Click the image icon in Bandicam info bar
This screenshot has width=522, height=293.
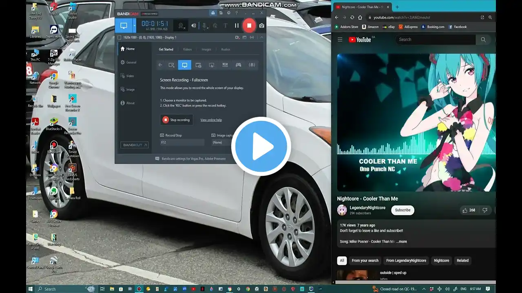point(245,37)
